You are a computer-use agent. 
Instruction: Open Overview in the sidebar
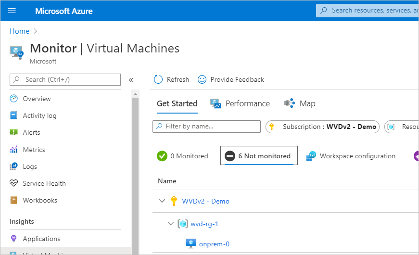click(37, 99)
